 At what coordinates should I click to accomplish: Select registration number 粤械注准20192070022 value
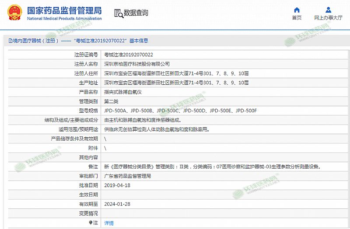tap(129, 55)
